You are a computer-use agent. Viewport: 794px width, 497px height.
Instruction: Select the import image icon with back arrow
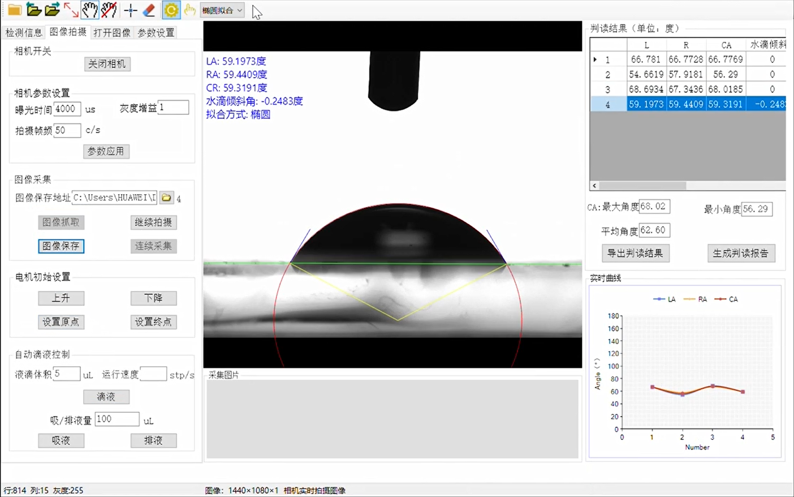33,10
